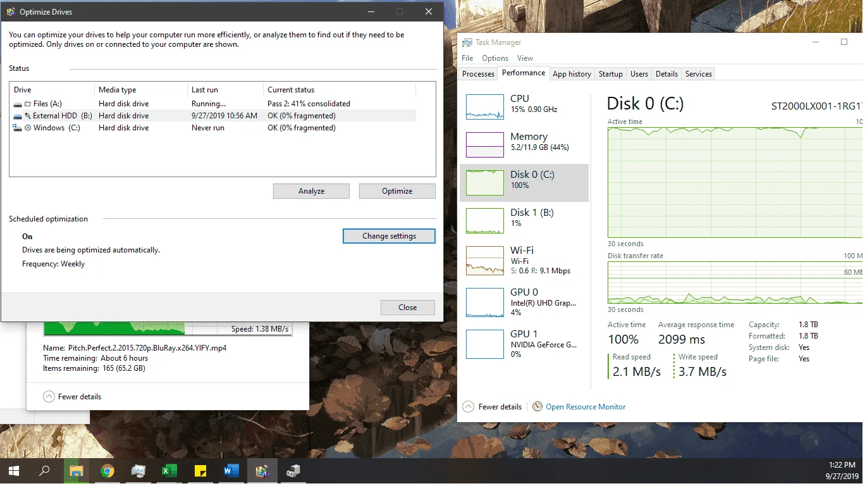This screenshot has height=486, width=865.
Task: Click the Read speed 2.1 MB/s value
Action: 637,371
